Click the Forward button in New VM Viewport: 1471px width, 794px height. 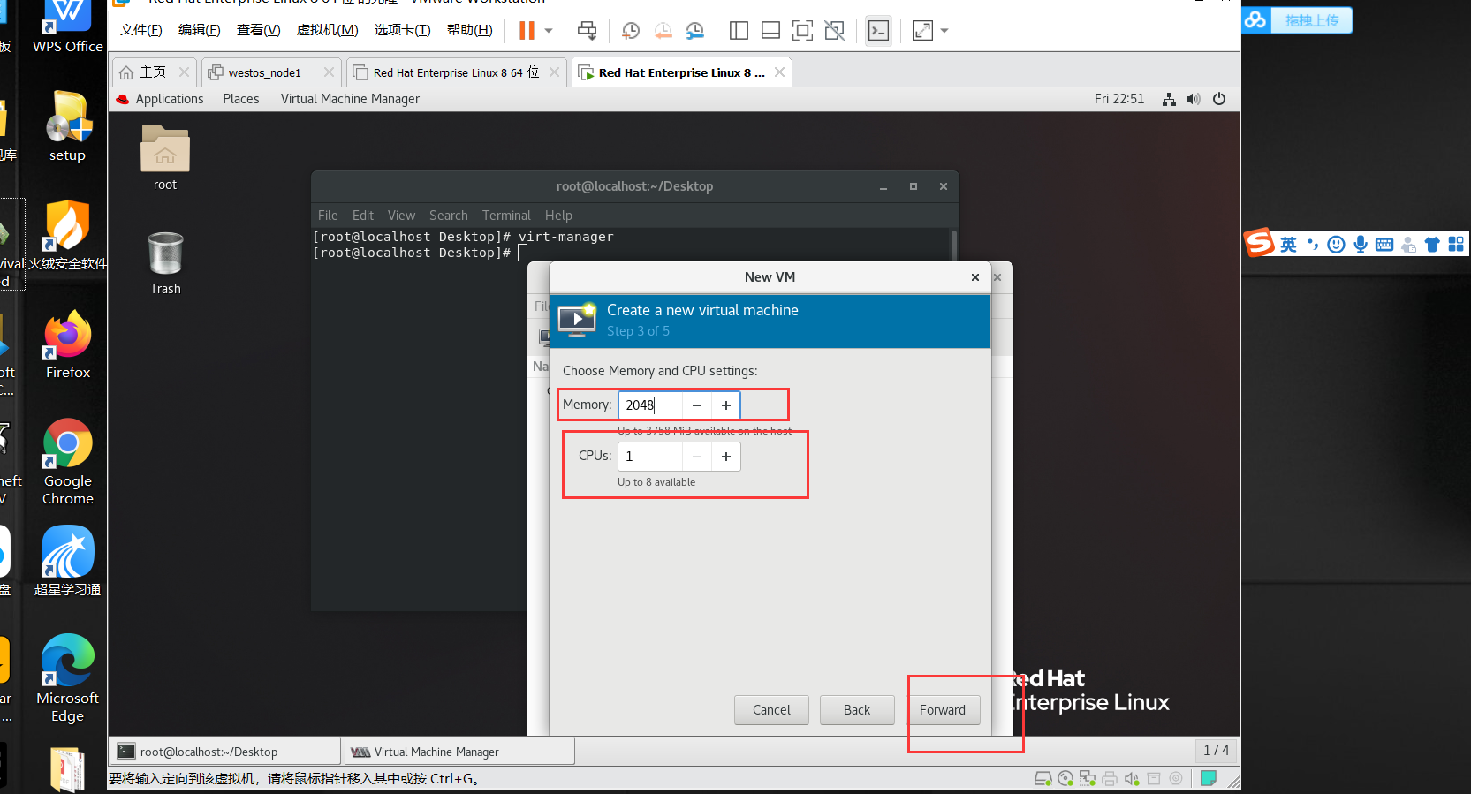pos(943,710)
